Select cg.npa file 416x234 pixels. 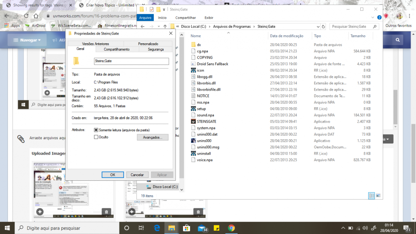tap(203, 51)
